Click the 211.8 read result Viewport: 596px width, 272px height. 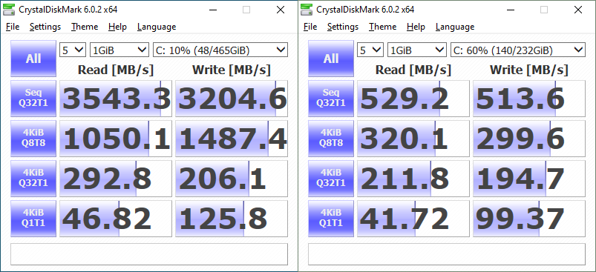pyautogui.click(x=413, y=179)
